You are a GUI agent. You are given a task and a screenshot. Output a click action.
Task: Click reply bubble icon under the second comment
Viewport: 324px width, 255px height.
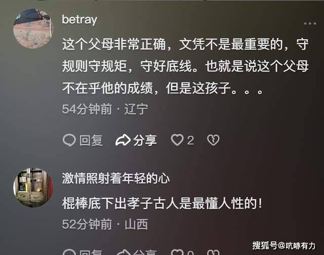(69, 252)
